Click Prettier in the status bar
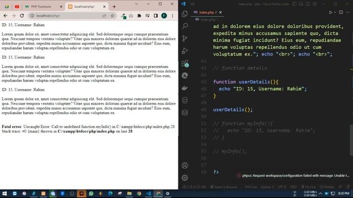353x198 pixels. [x=327, y=187]
